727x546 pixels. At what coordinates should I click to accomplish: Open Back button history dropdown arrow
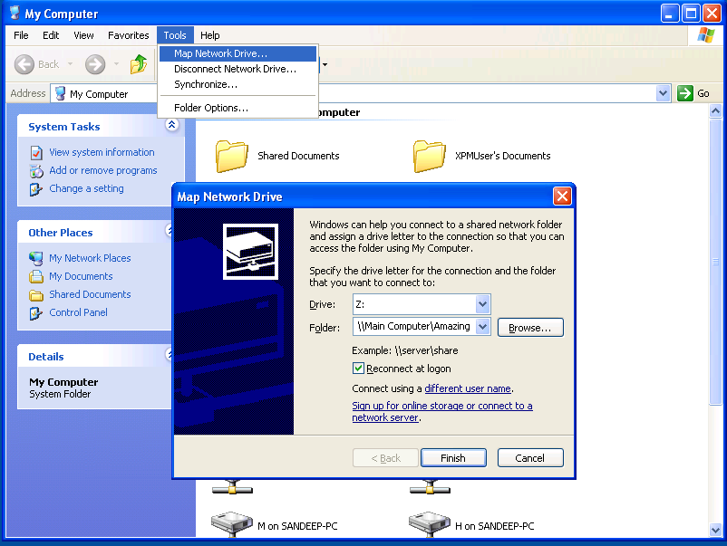coord(70,64)
